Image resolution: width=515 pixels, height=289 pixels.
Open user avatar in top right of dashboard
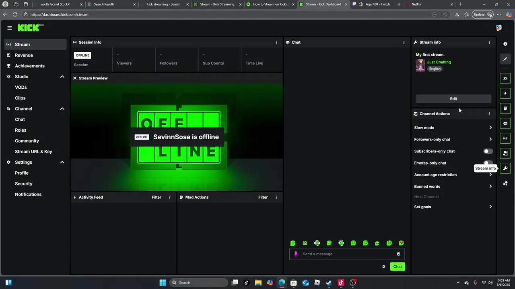499,28
